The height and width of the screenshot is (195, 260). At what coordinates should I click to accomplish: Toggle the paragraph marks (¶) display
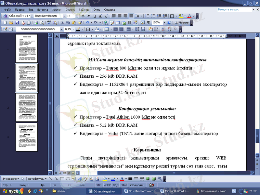click(x=149, y=23)
